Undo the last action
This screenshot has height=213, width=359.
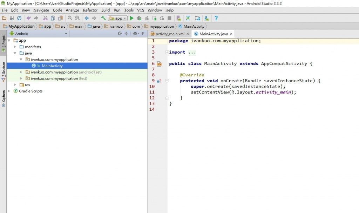tap(28, 18)
